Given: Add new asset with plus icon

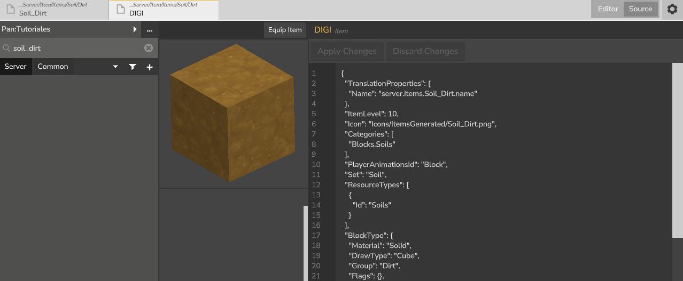Looking at the screenshot, I should tap(150, 67).
